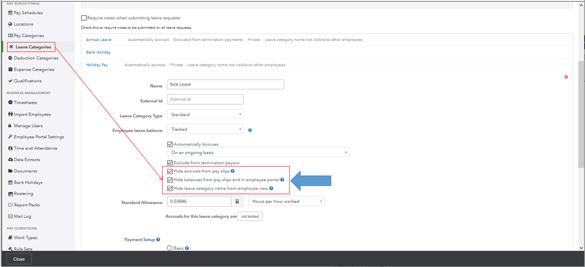Click the Expense Categories icon
The image size is (585, 267).
(x=11, y=70)
